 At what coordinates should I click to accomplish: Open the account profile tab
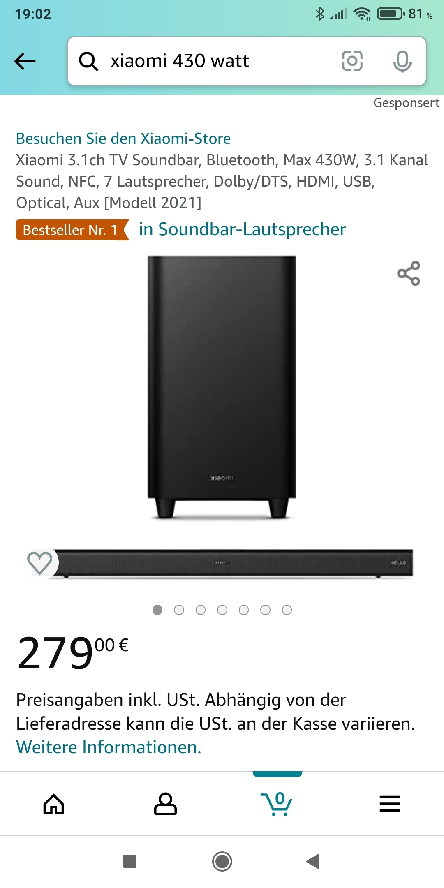coord(165,804)
